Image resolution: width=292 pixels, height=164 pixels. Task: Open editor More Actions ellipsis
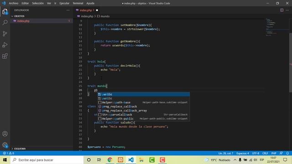(x=287, y=10)
